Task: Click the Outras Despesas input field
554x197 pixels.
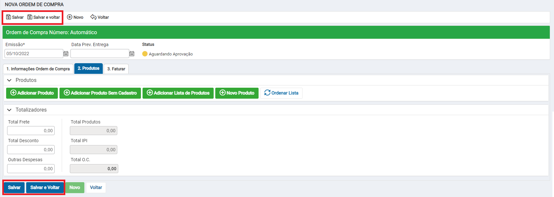Action: coord(31,169)
